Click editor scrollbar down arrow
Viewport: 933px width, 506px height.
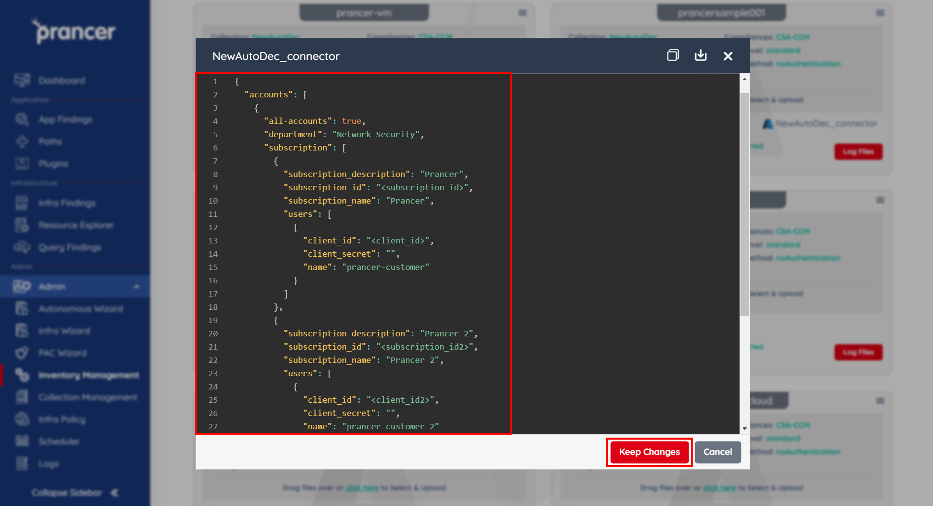click(x=745, y=429)
